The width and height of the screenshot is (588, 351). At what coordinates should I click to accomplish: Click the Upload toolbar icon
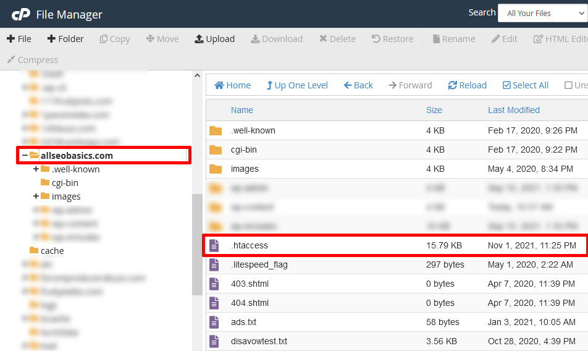pyautogui.click(x=199, y=39)
